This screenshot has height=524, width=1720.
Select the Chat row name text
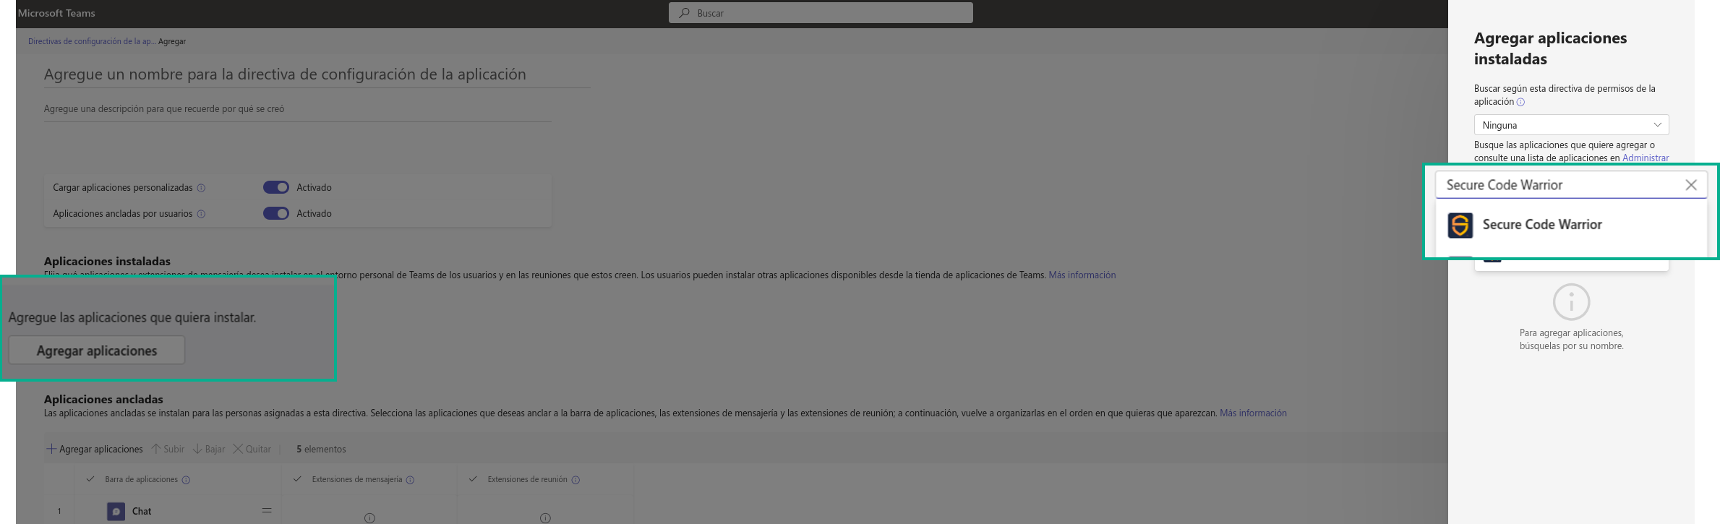[142, 511]
